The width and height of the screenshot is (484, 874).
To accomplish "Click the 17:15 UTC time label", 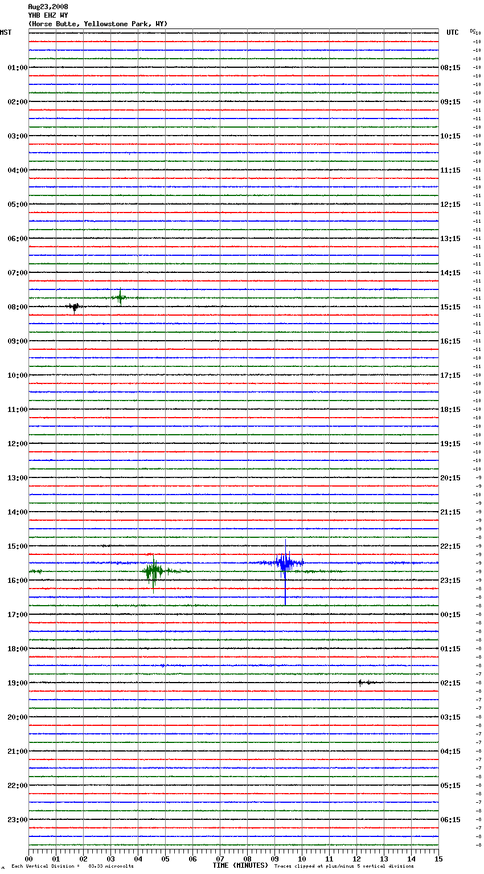I will click(450, 375).
